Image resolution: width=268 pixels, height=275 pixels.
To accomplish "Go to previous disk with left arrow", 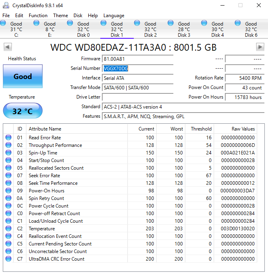I will click(8, 47).
